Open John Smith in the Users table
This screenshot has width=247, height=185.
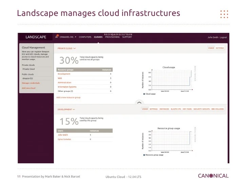[x=63, y=135]
